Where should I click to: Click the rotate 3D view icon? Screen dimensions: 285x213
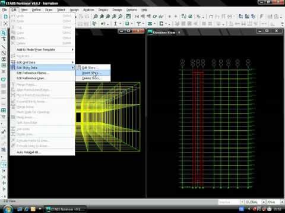155,17
